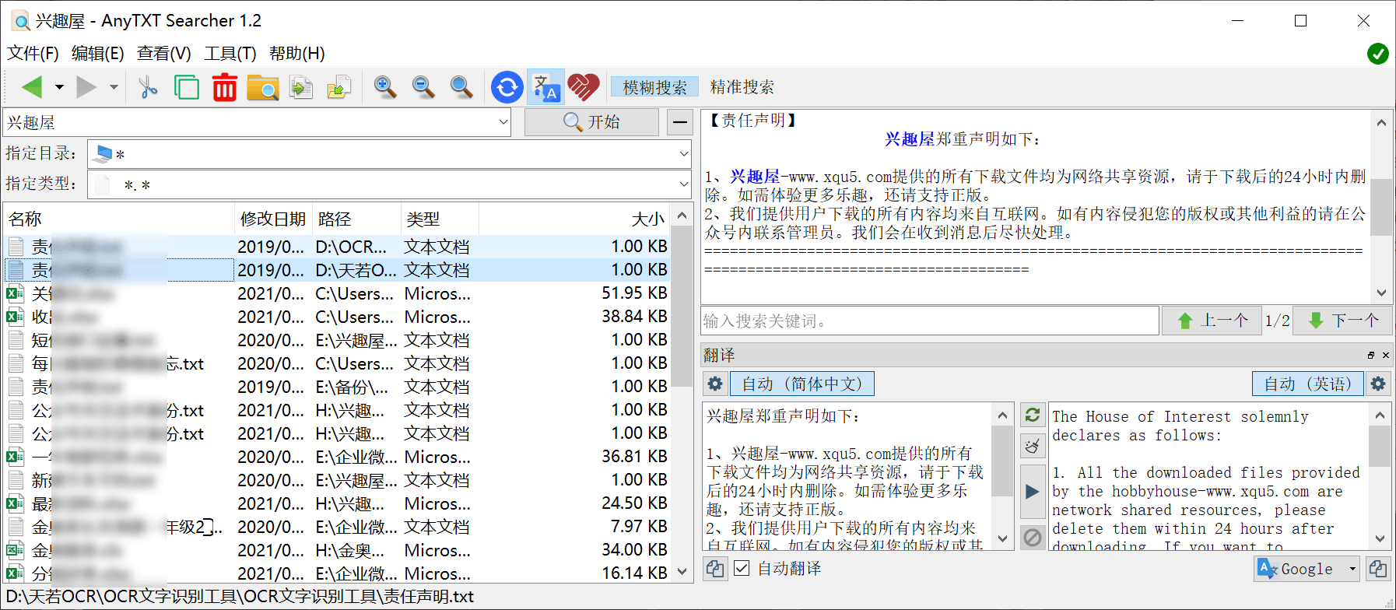This screenshot has width=1396, height=610.
Task: Click the translate play arrow button
Action: pyautogui.click(x=1033, y=492)
